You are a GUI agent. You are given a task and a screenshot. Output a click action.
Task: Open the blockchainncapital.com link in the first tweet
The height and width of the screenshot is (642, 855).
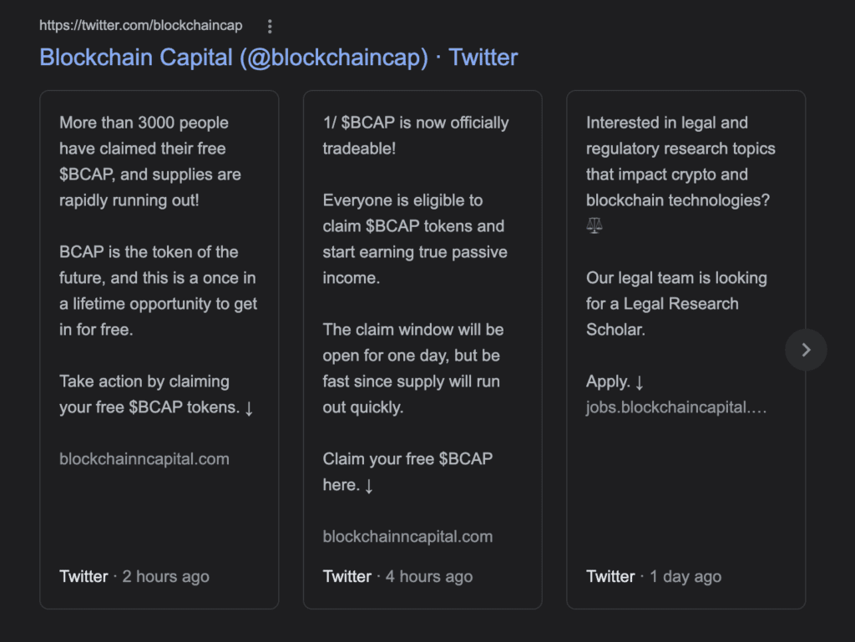pyautogui.click(x=144, y=459)
